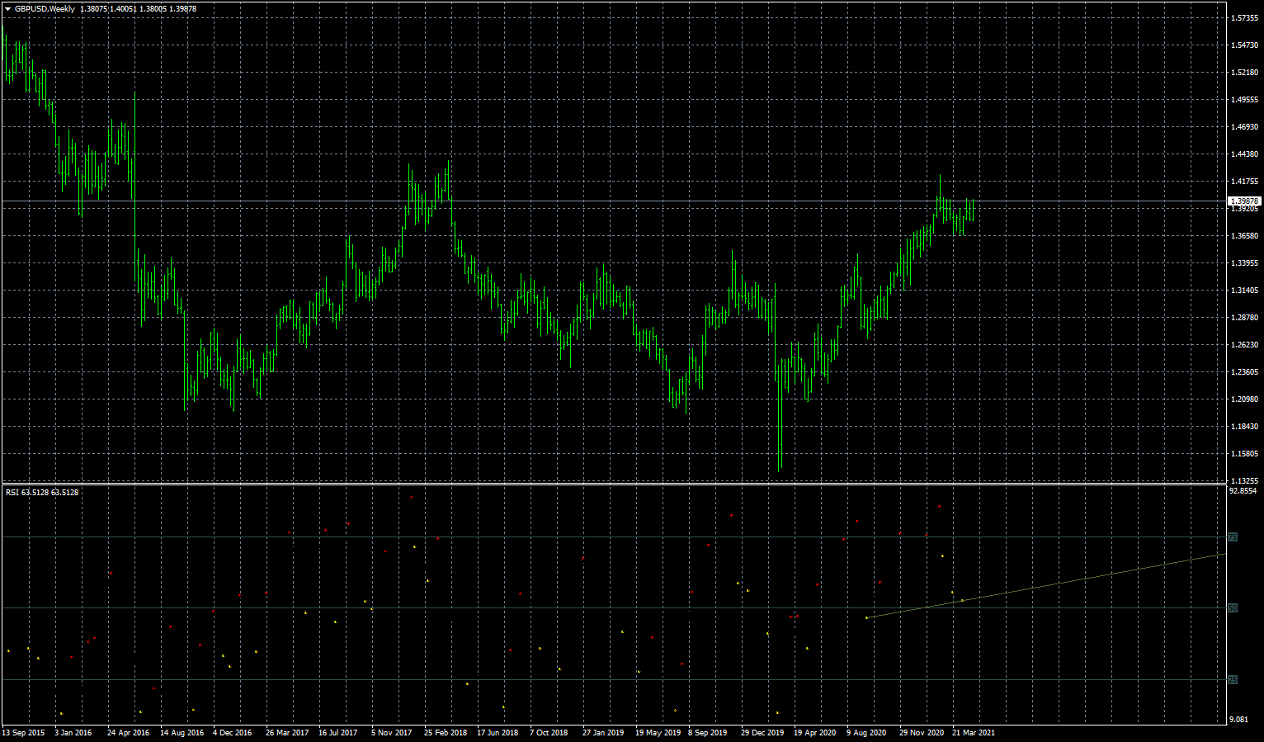Click the 16 Jul 2017 date label
This screenshot has width=1264, height=742.
[338, 732]
